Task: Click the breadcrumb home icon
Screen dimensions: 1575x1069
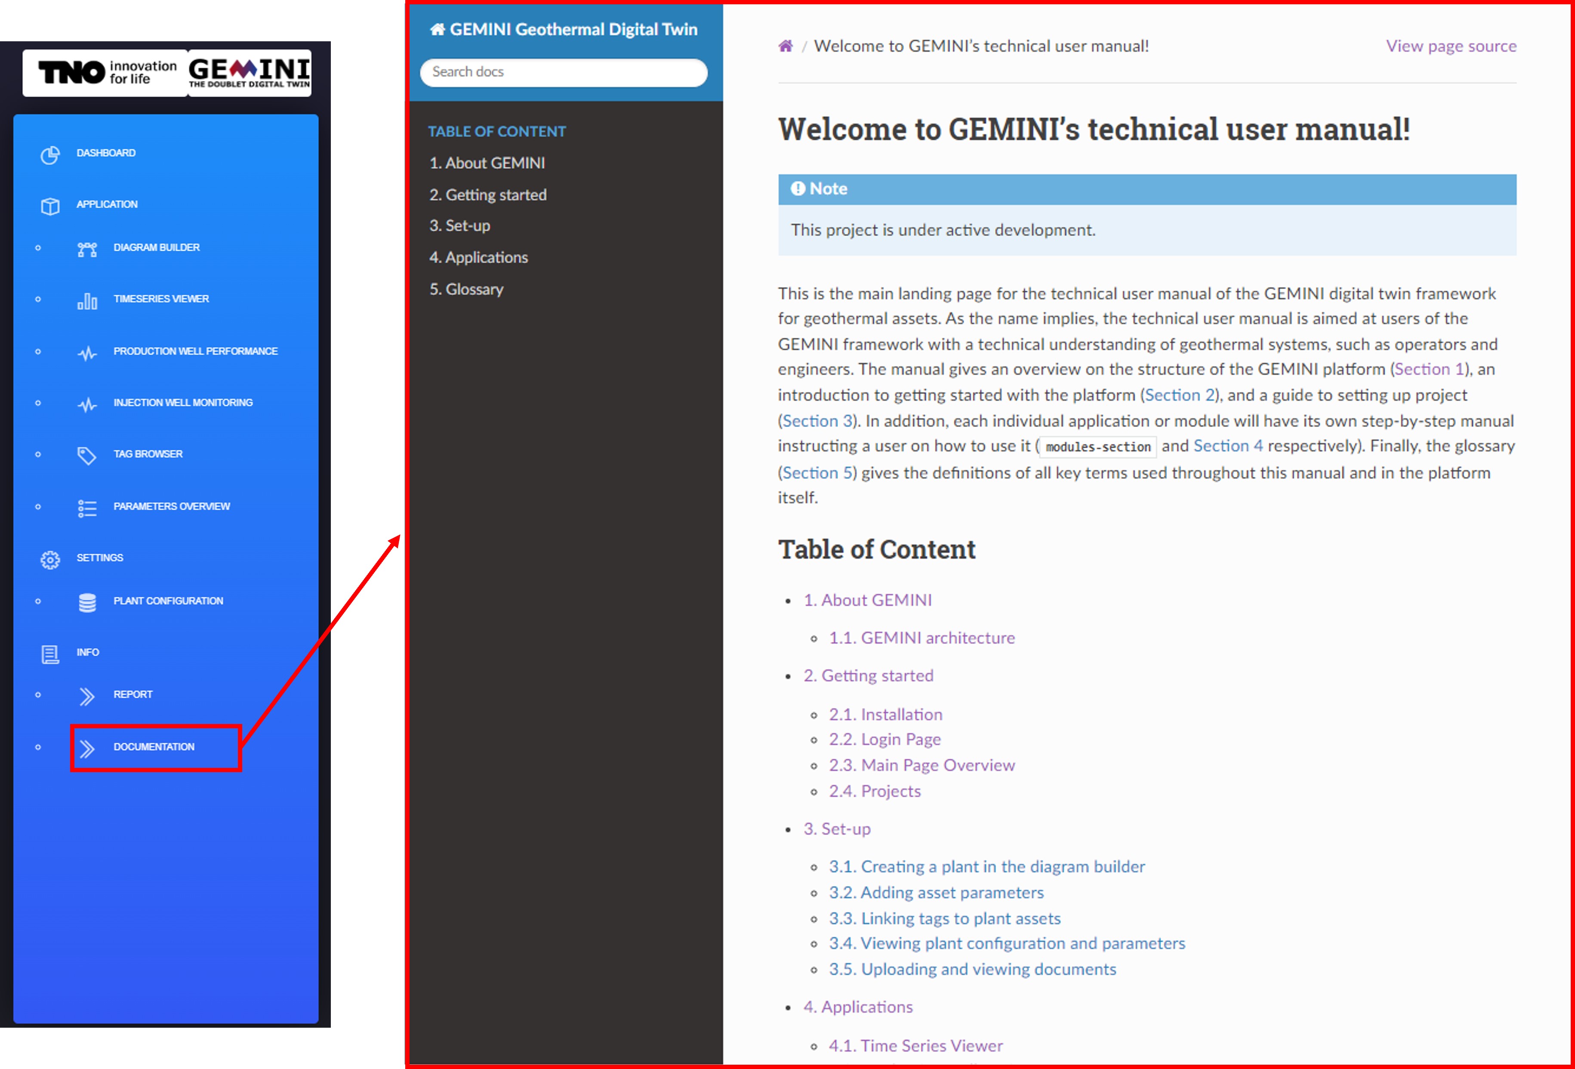Action: pos(786,46)
